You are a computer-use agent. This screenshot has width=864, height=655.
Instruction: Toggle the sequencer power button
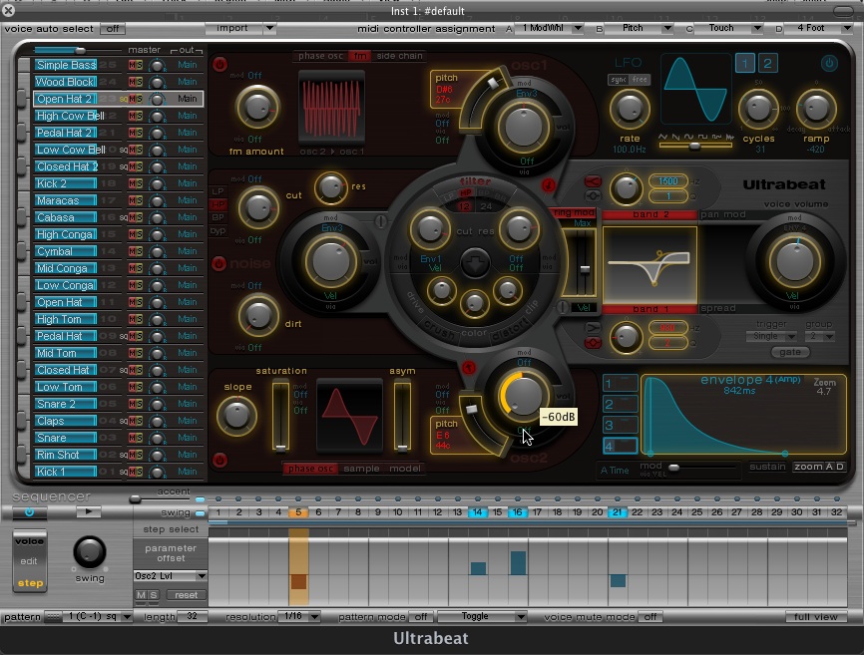click(28, 512)
